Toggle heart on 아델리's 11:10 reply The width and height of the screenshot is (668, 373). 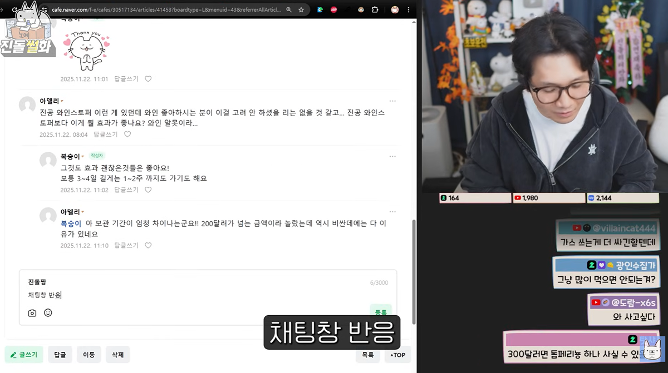tap(148, 245)
